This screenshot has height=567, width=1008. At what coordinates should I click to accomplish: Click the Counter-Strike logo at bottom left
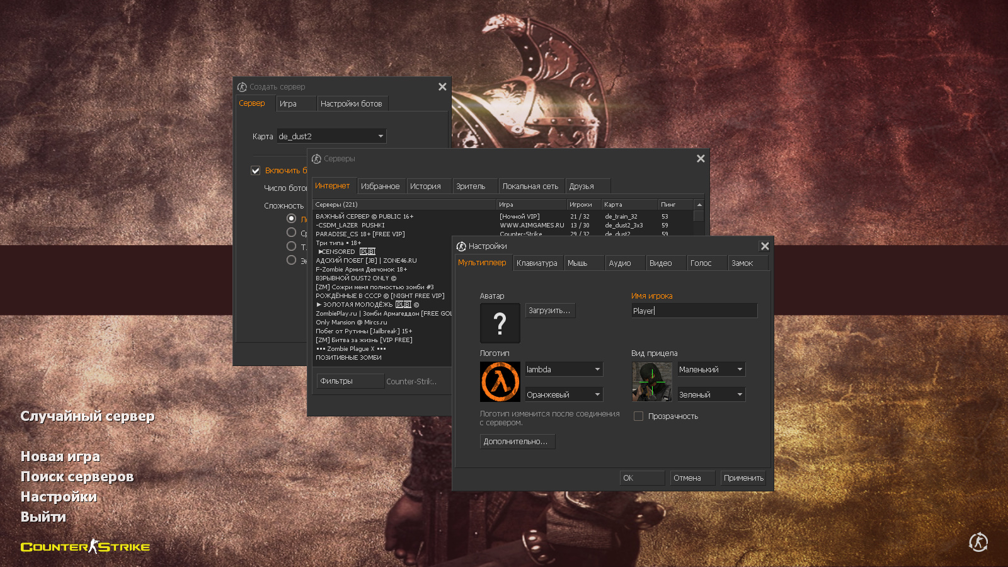pos(85,547)
